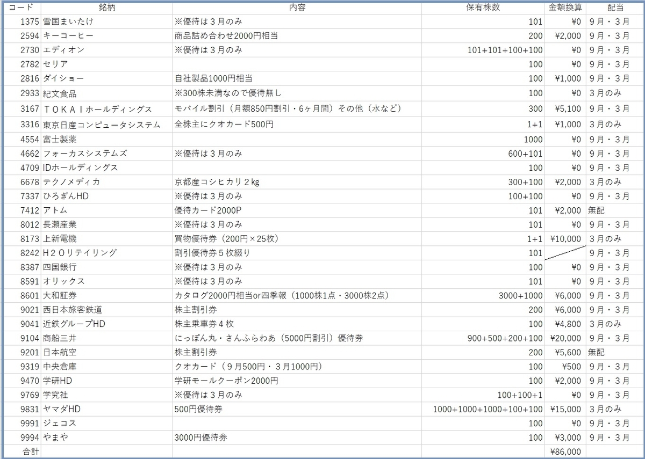Click share count cell 101+101+100+100
645x459 pixels.
[483, 50]
